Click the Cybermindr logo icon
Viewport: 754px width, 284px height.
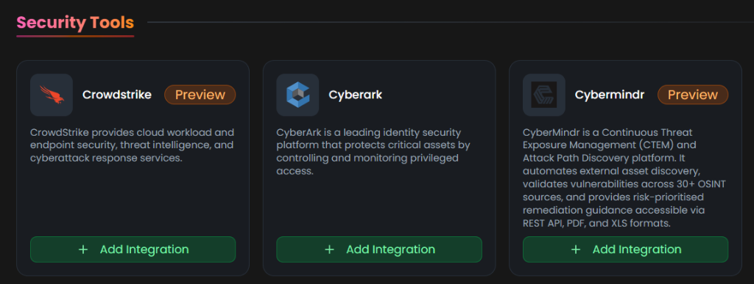544,95
